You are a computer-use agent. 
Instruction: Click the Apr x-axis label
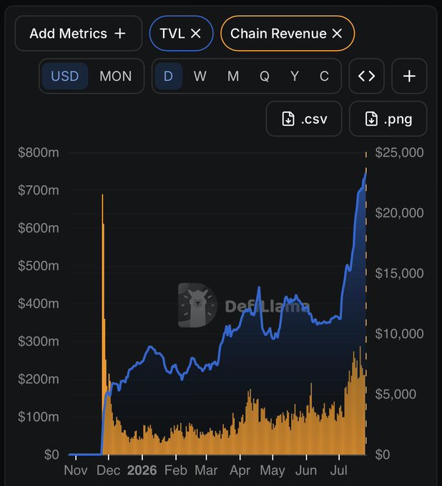[x=240, y=470]
